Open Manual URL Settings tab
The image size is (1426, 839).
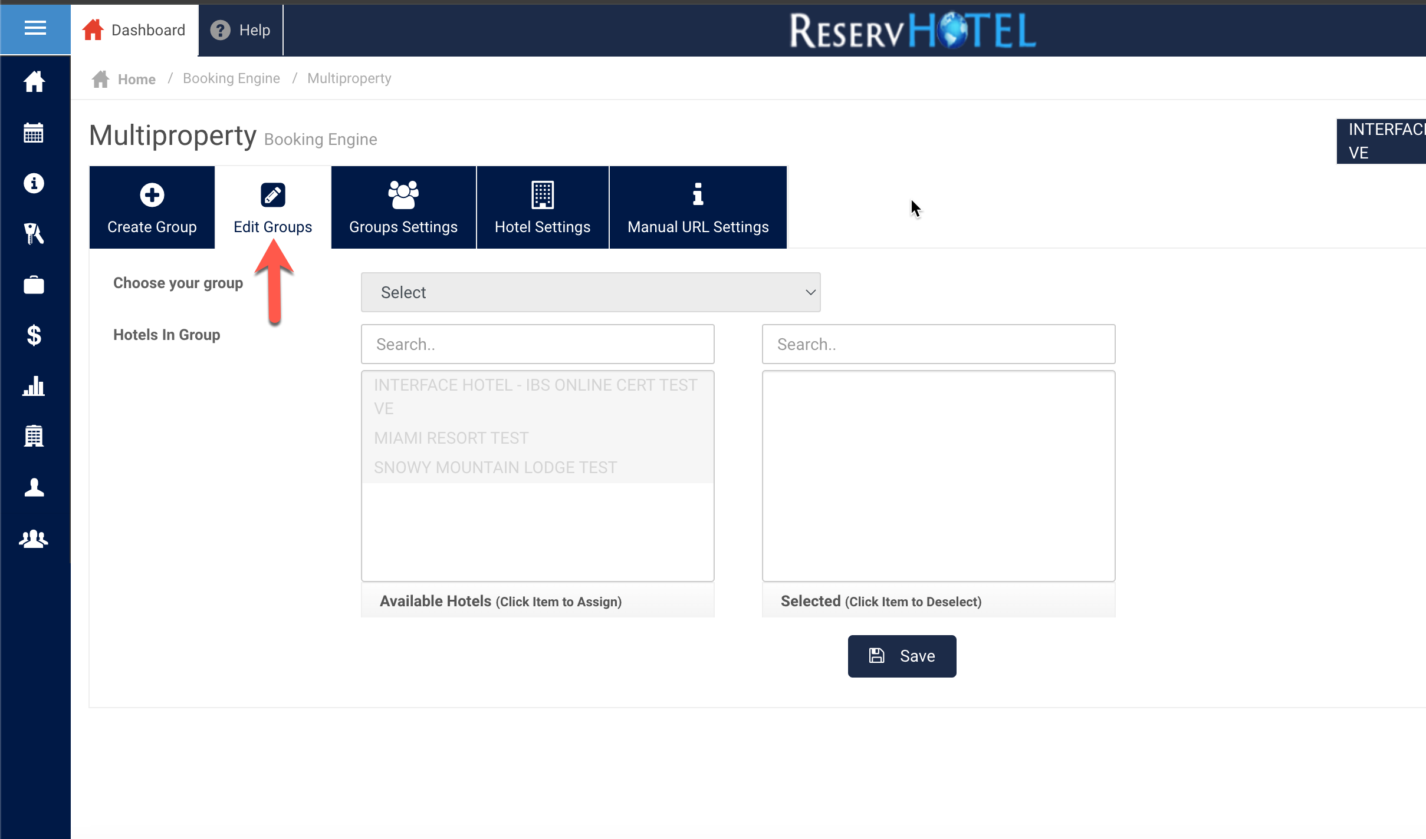[698, 207]
